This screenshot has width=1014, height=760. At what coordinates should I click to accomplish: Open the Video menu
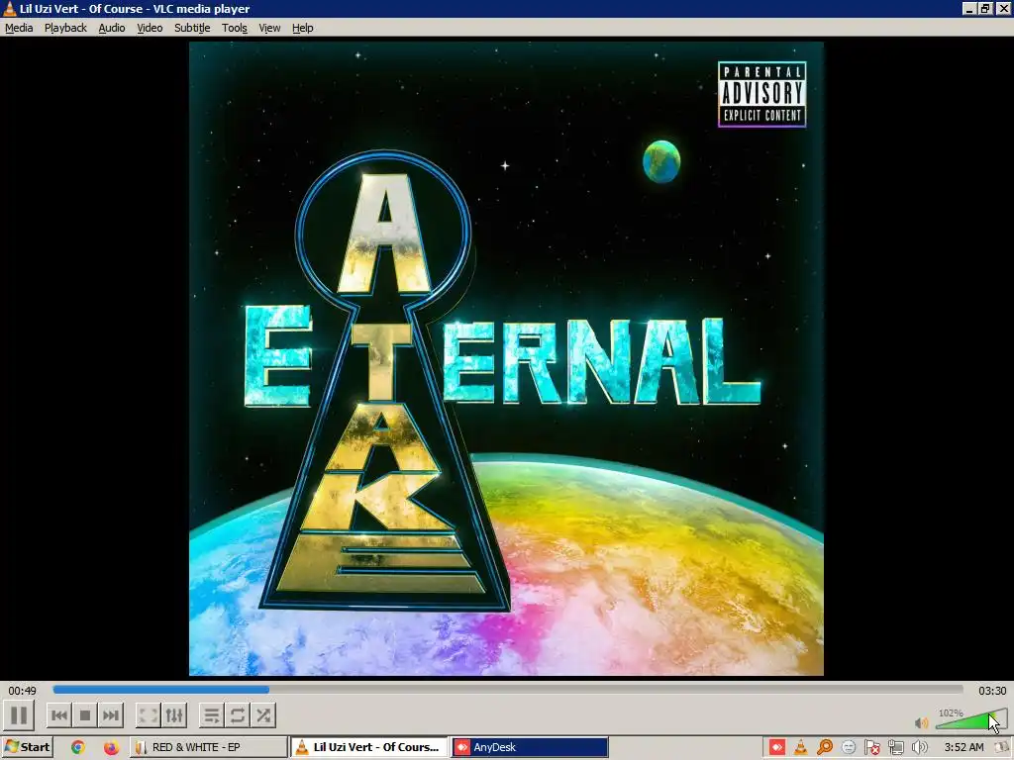[150, 28]
